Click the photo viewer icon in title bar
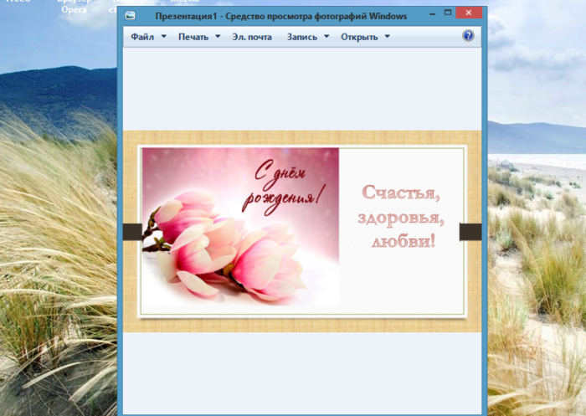 pyautogui.click(x=130, y=15)
